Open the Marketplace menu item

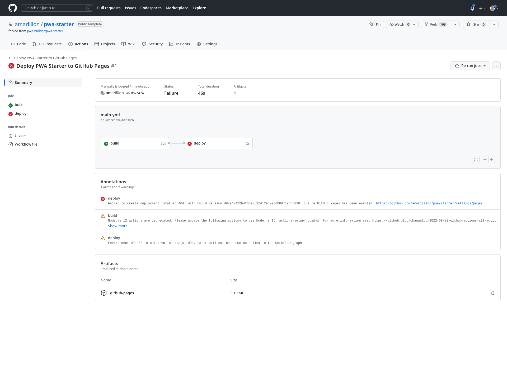tap(177, 8)
